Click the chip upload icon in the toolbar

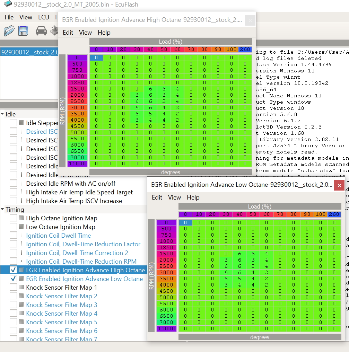54,31
